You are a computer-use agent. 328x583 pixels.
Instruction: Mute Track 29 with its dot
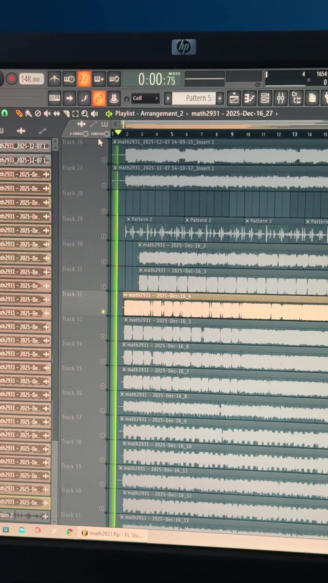tap(104, 236)
